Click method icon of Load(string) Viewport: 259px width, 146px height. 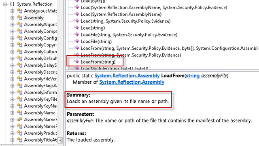pyautogui.click(x=76, y=28)
